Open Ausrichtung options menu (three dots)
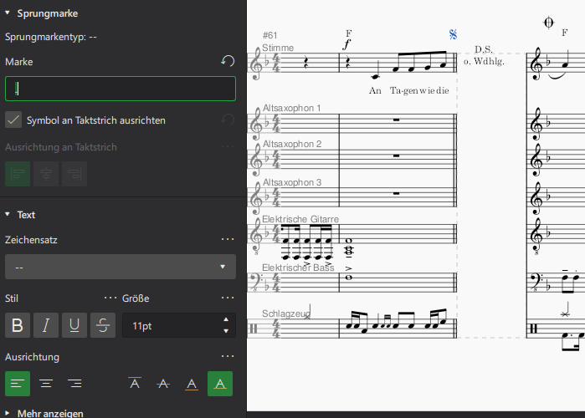This screenshot has width=585, height=418. [227, 357]
